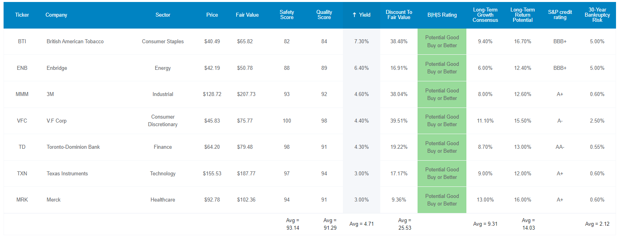The height and width of the screenshot is (240, 618).
Task: Sort by Discount To Fair Value
Action: tap(398, 15)
